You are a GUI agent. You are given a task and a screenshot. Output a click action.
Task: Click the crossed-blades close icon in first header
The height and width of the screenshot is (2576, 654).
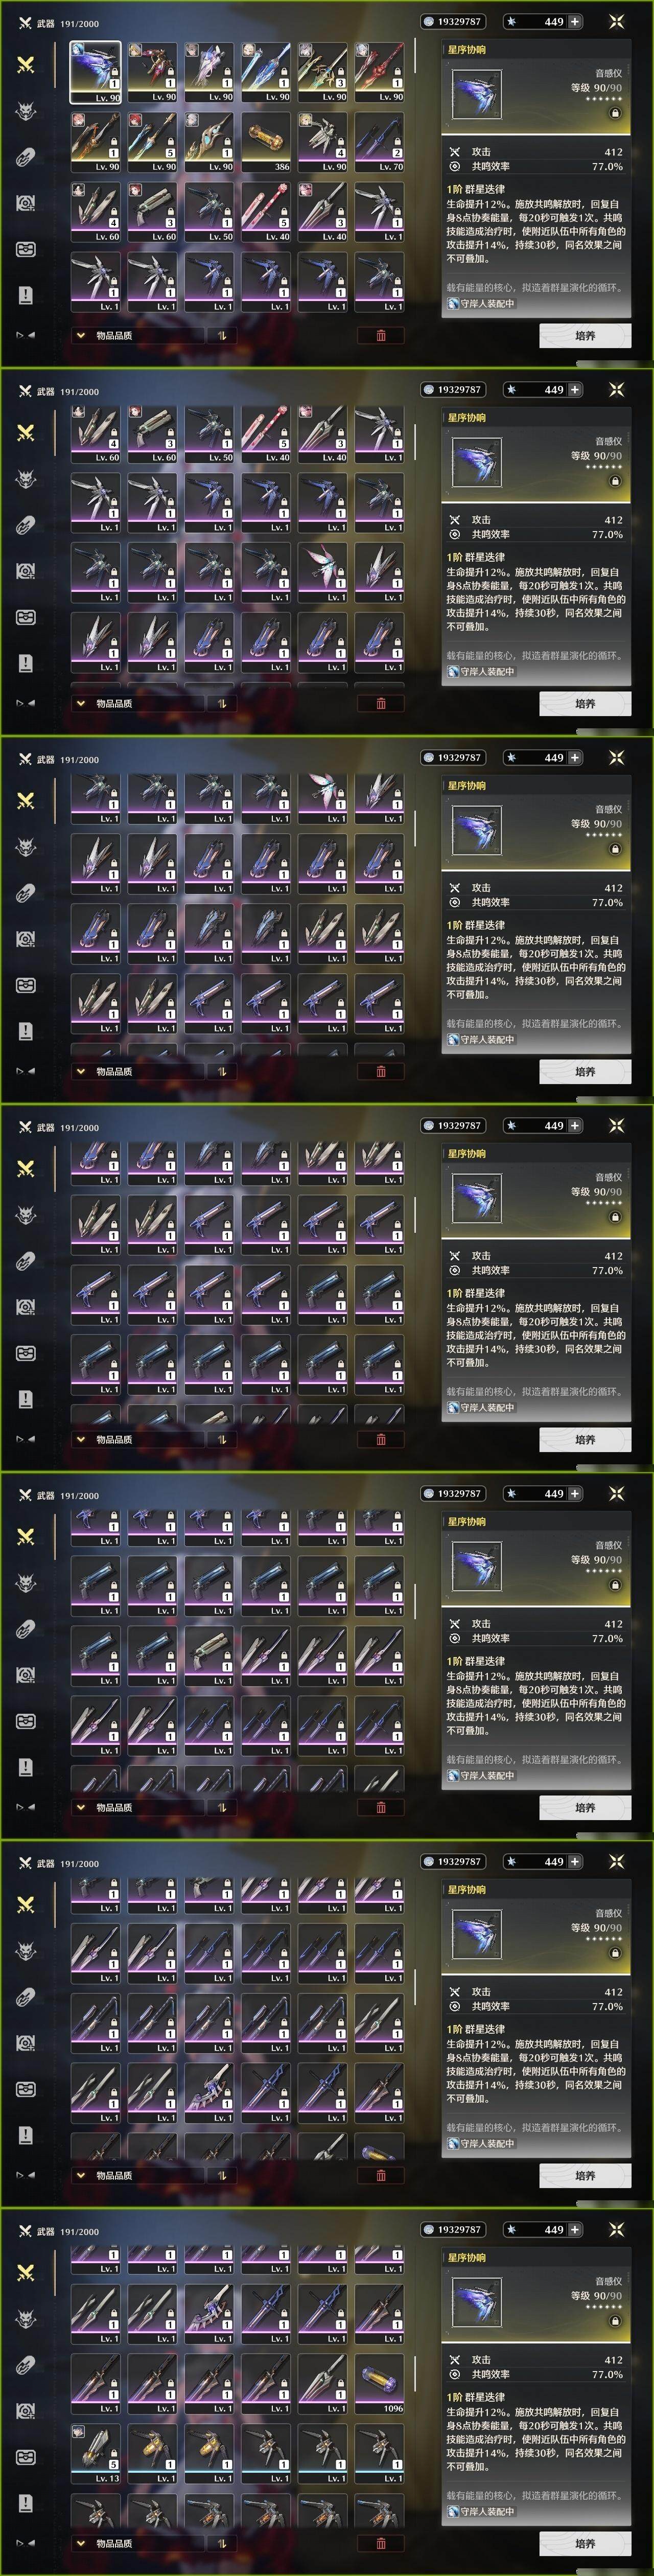pyautogui.click(x=616, y=21)
